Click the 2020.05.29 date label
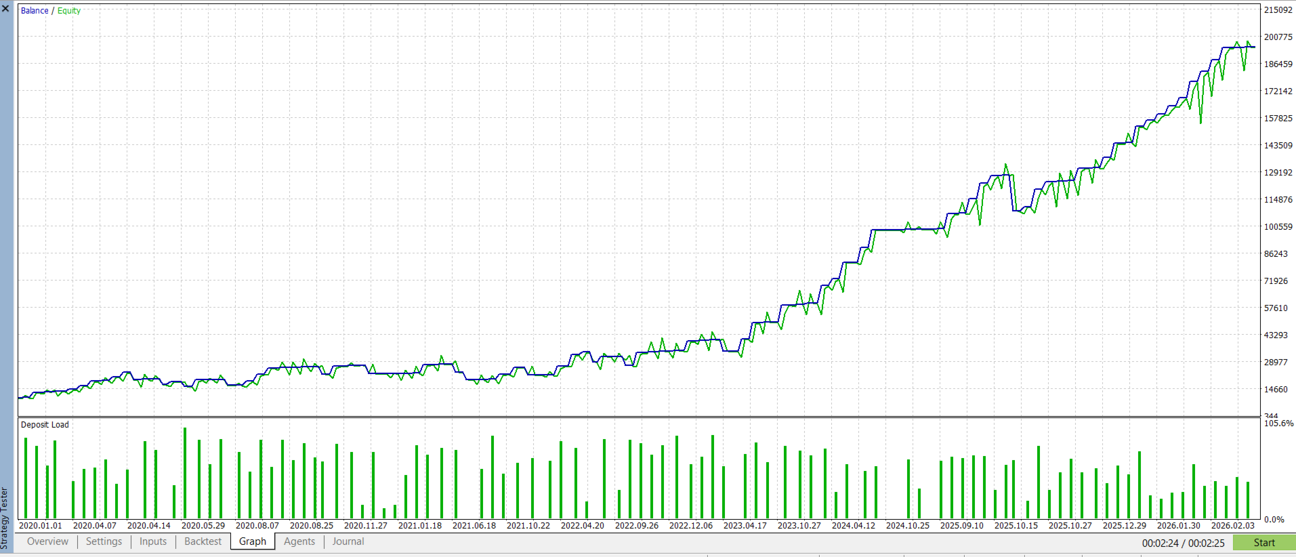The image size is (1296, 557). pyautogui.click(x=203, y=526)
